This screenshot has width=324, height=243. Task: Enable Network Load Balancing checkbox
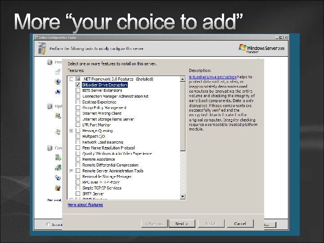[x=78, y=142]
